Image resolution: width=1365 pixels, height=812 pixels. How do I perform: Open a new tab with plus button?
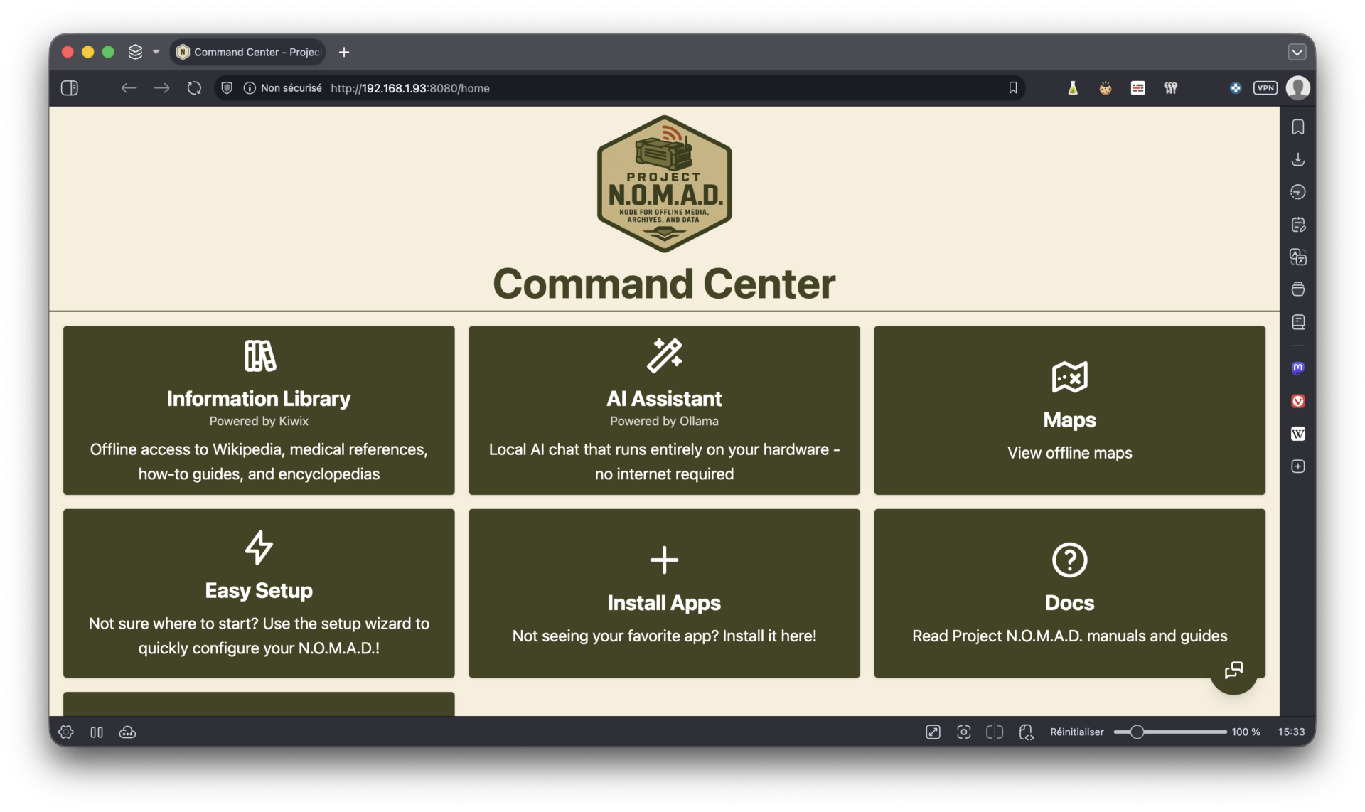pyautogui.click(x=344, y=52)
